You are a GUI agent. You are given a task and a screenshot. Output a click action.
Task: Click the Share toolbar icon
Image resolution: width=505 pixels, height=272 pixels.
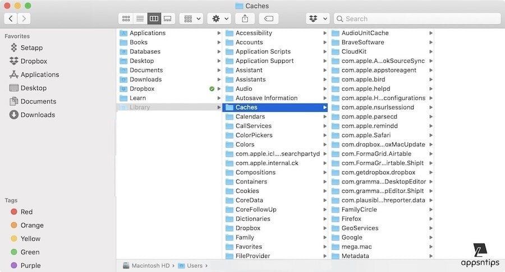[x=245, y=19]
